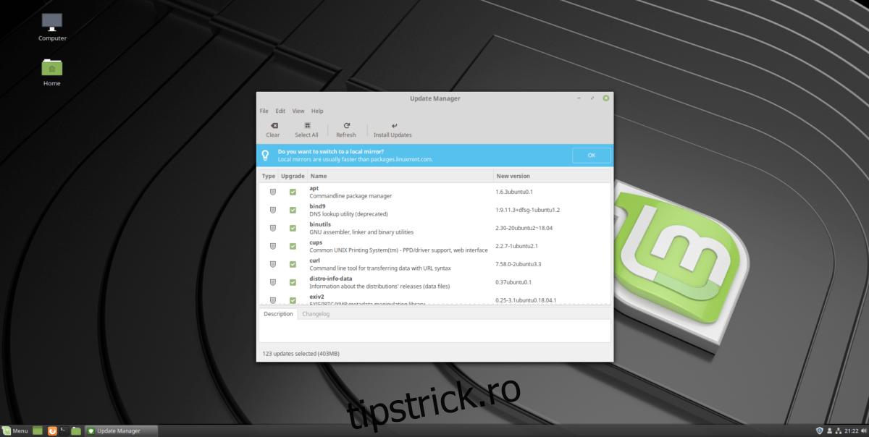
Task: Open the Edit menu
Action: click(x=280, y=111)
